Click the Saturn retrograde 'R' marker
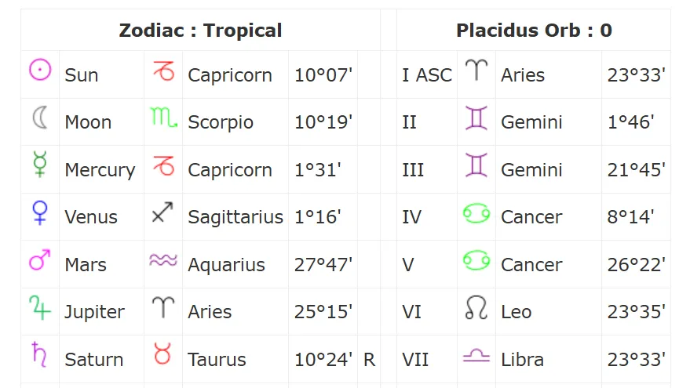 [369, 360]
